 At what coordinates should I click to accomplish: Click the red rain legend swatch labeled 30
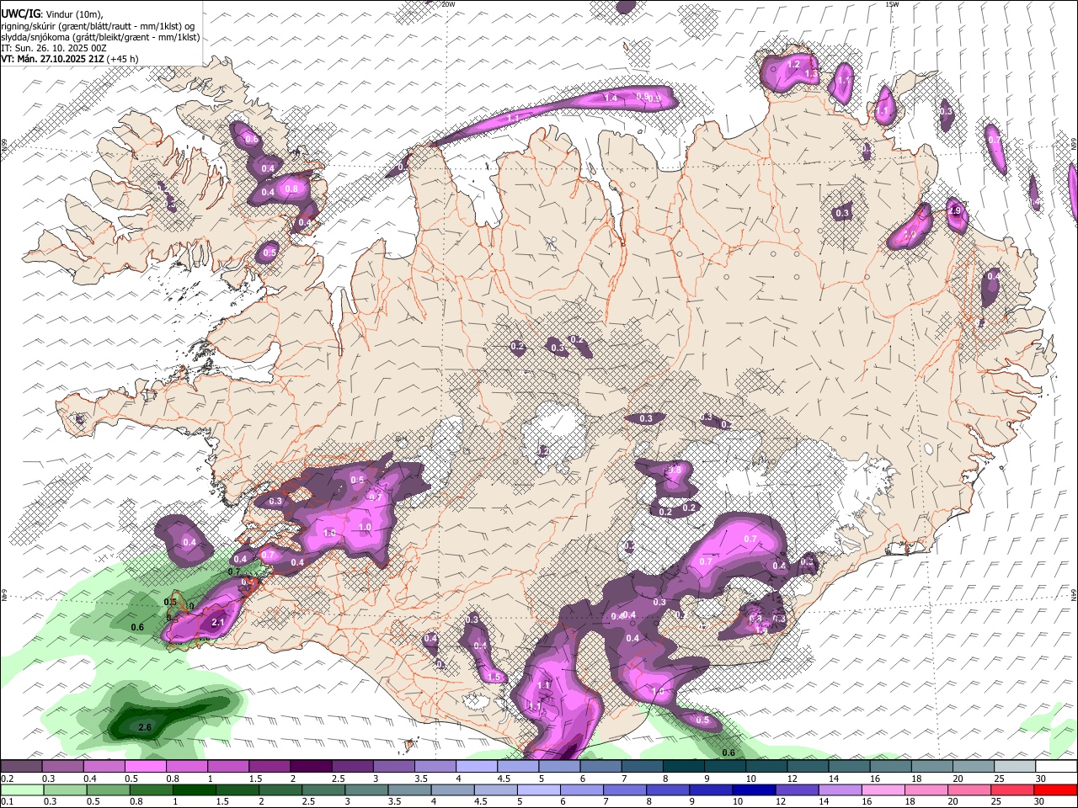point(1057,789)
